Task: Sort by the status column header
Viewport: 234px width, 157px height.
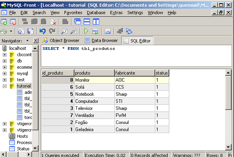Action: pyautogui.click(x=162, y=73)
